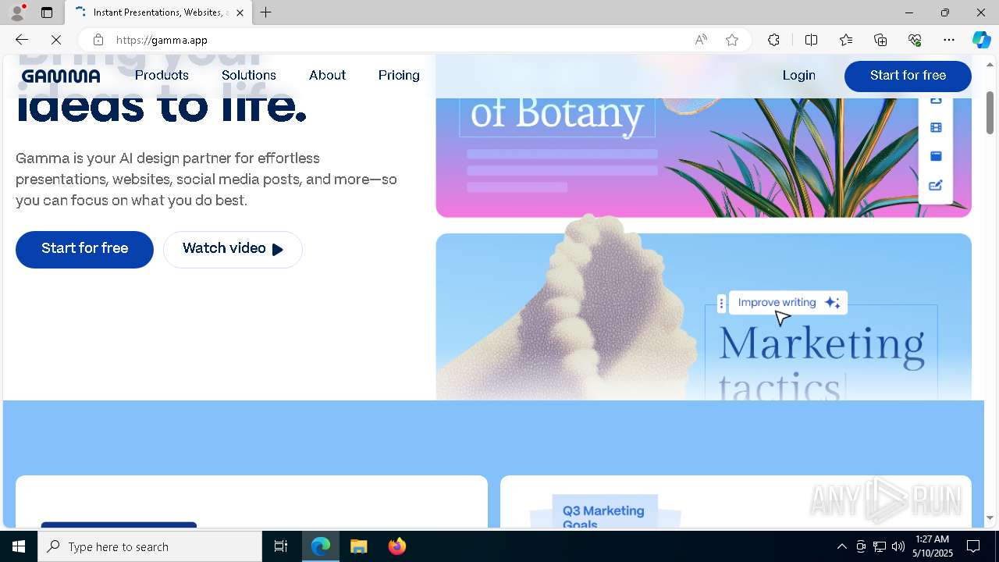999x562 pixels.
Task: Open the Solutions menu
Action: click(x=248, y=75)
